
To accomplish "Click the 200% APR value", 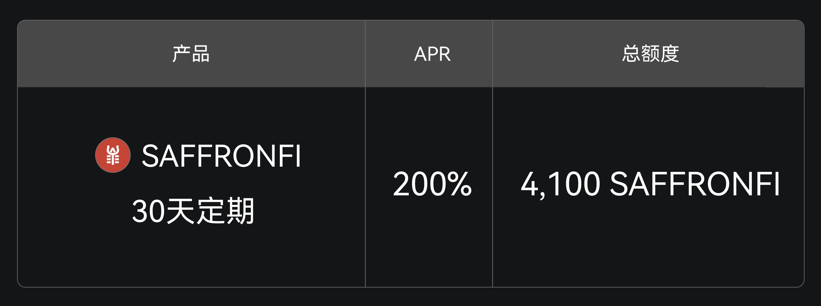I will pyautogui.click(x=432, y=184).
